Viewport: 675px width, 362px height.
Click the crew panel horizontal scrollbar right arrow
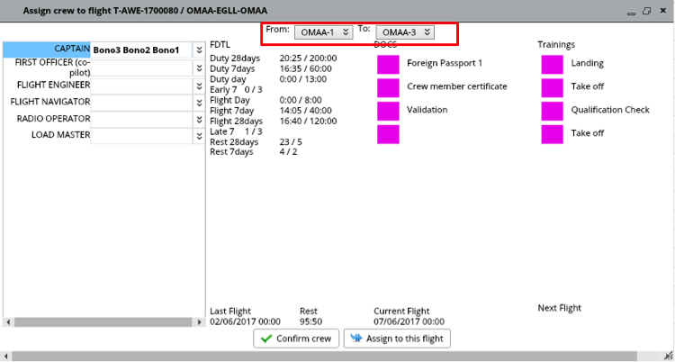pyautogui.click(x=202, y=321)
